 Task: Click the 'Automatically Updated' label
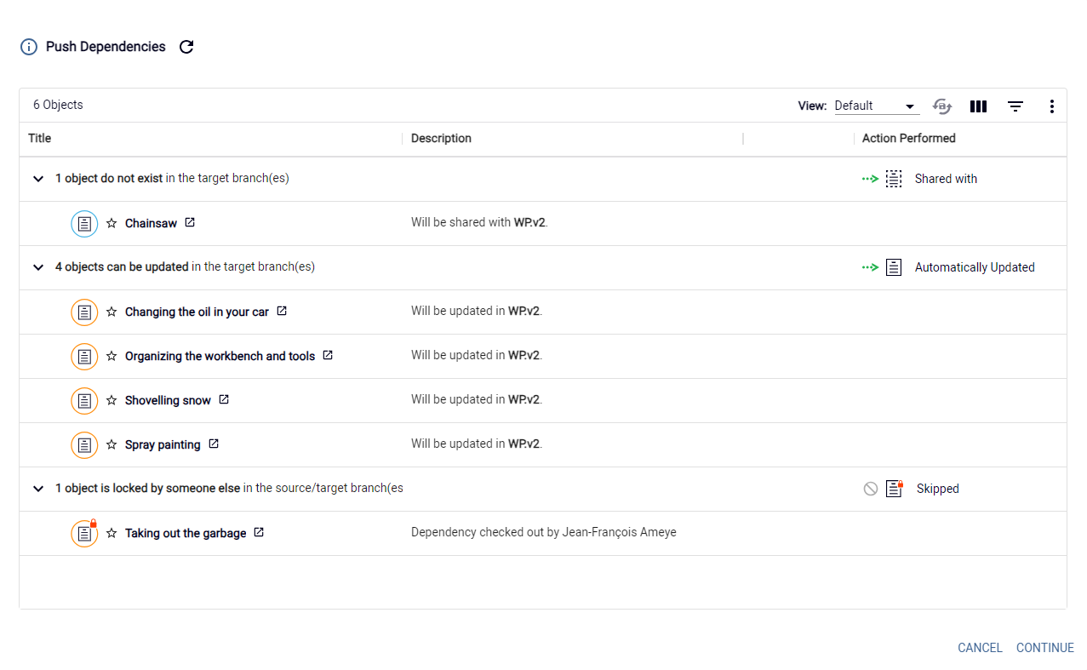pyautogui.click(x=975, y=267)
